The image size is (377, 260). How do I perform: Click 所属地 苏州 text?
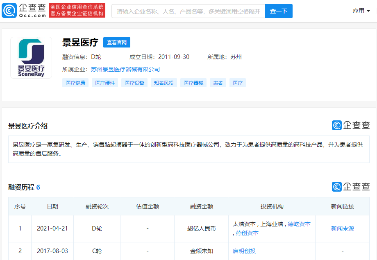224,57
